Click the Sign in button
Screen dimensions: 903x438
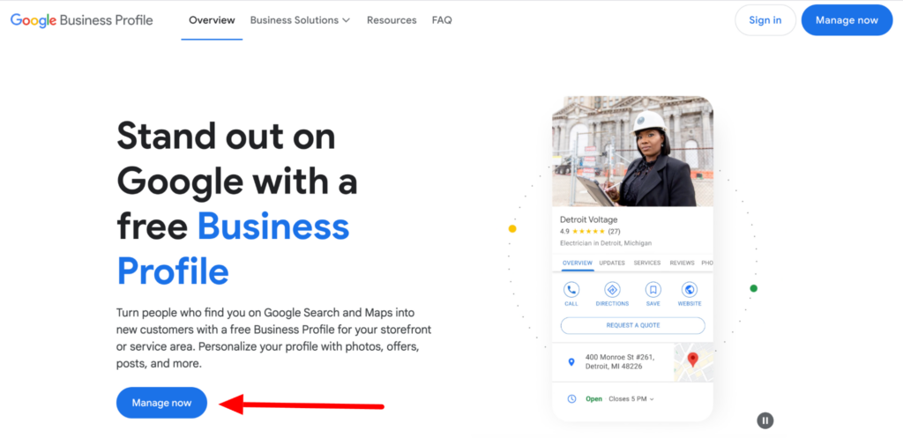765,20
